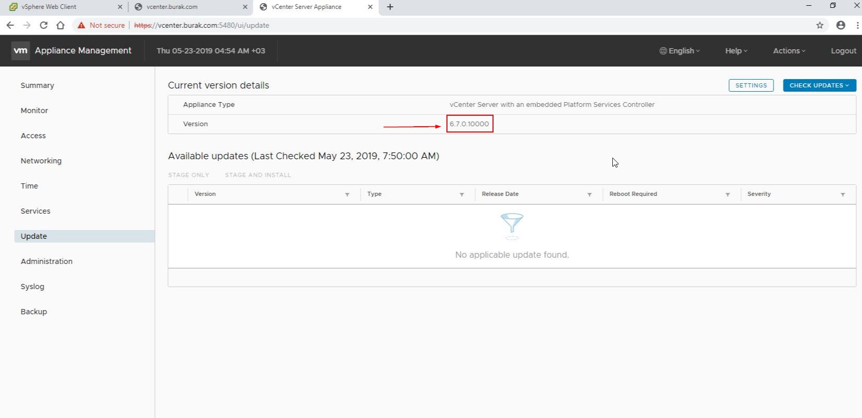Click the 'Available updates' last-checked heading
Screen dimensions: 862x418
(x=304, y=156)
